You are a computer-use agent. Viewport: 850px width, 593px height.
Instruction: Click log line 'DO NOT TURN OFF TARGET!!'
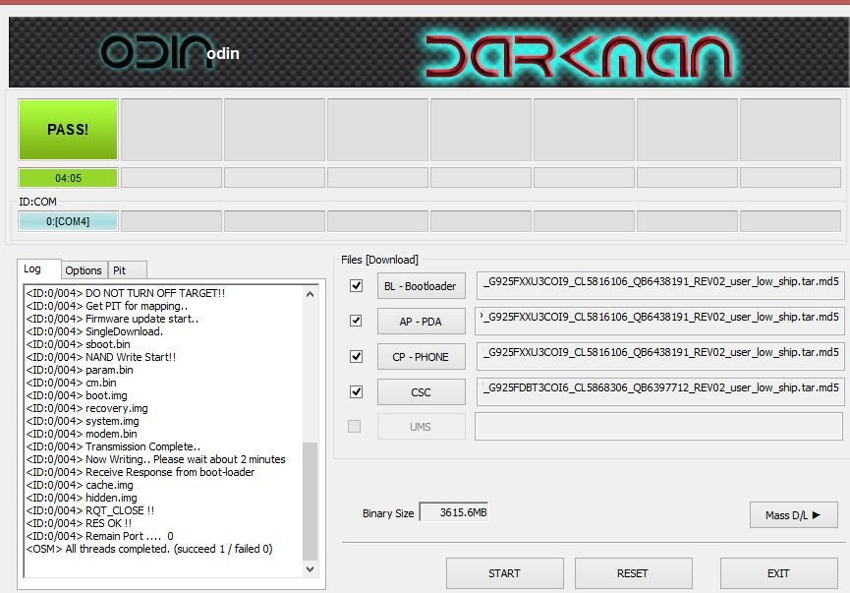pos(126,293)
